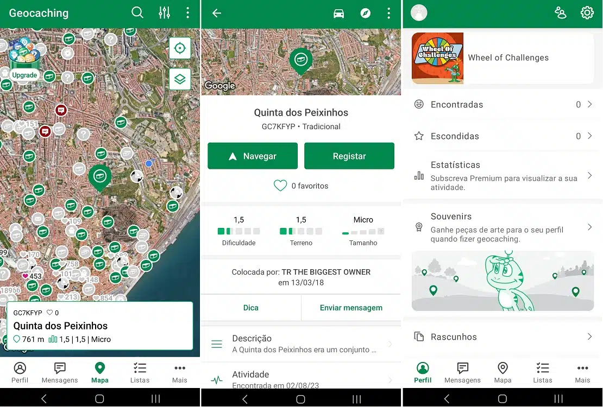Expand Escondidas list chevron
This screenshot has width=603, height=407.
(590, 136)
